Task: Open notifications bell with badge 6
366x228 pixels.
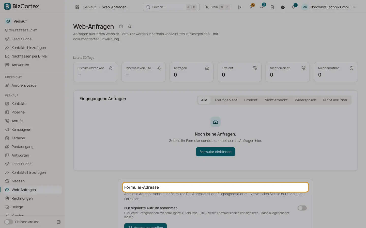Action: (294, 7)
